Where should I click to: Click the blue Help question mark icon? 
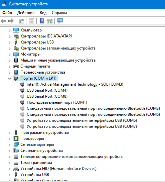click(42, 21)
